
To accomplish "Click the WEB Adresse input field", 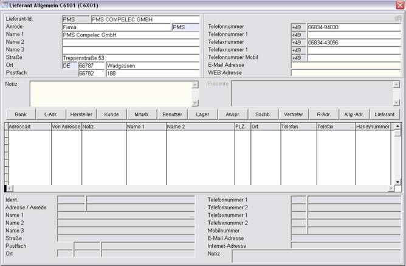I will 345,72.
